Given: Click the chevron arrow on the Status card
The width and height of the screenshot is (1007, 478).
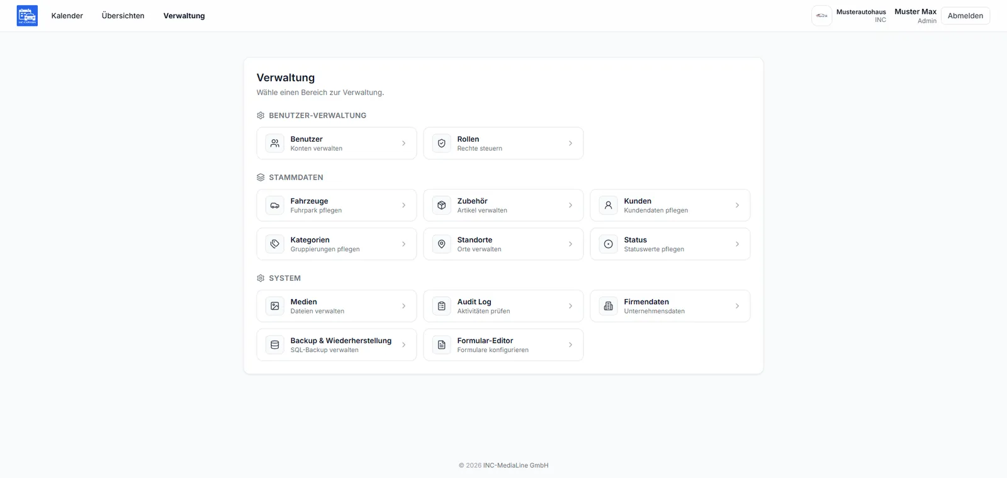Looking at the screenshot, I should (x=738, y=244).
